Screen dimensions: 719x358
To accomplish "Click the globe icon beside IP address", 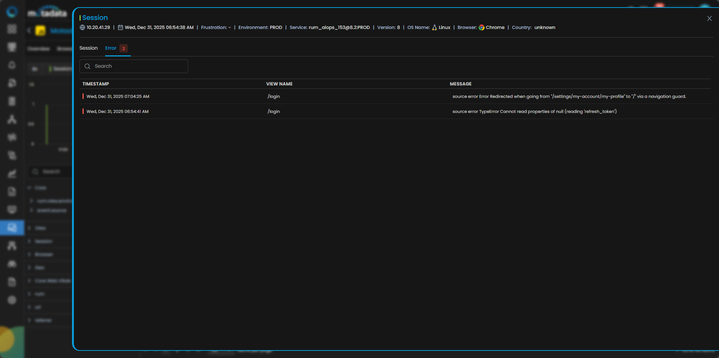I will pyautogui.click(x=82, y=27).
